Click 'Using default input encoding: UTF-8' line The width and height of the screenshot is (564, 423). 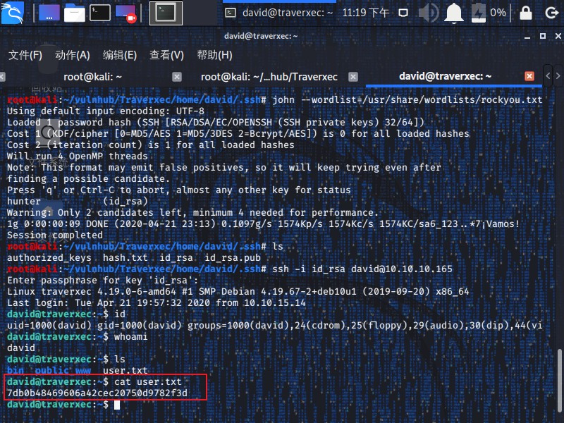[x=105, y=111]
